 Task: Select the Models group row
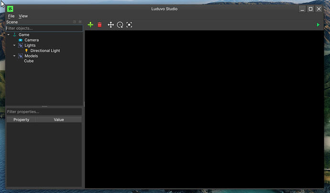pyautogui.click(x=44, y=56)
